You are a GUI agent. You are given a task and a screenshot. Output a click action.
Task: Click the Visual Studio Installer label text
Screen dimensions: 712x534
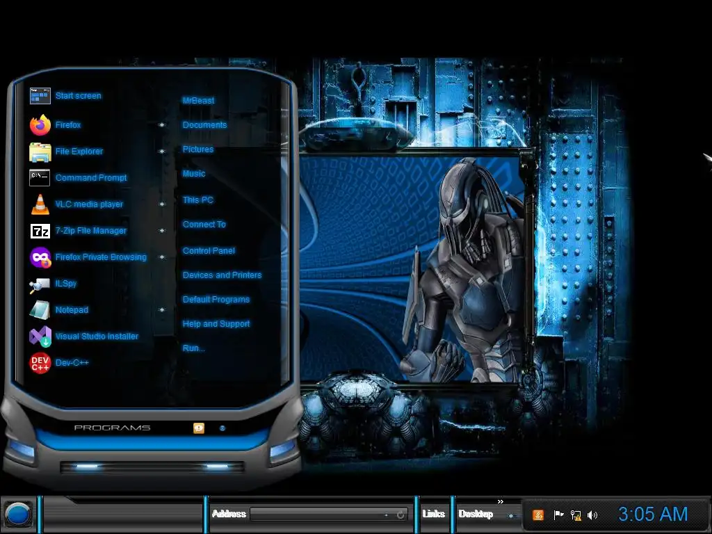97,337
